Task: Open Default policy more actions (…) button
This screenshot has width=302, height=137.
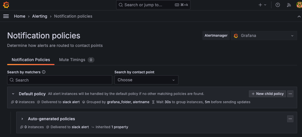Action: (x=290, y=94)
